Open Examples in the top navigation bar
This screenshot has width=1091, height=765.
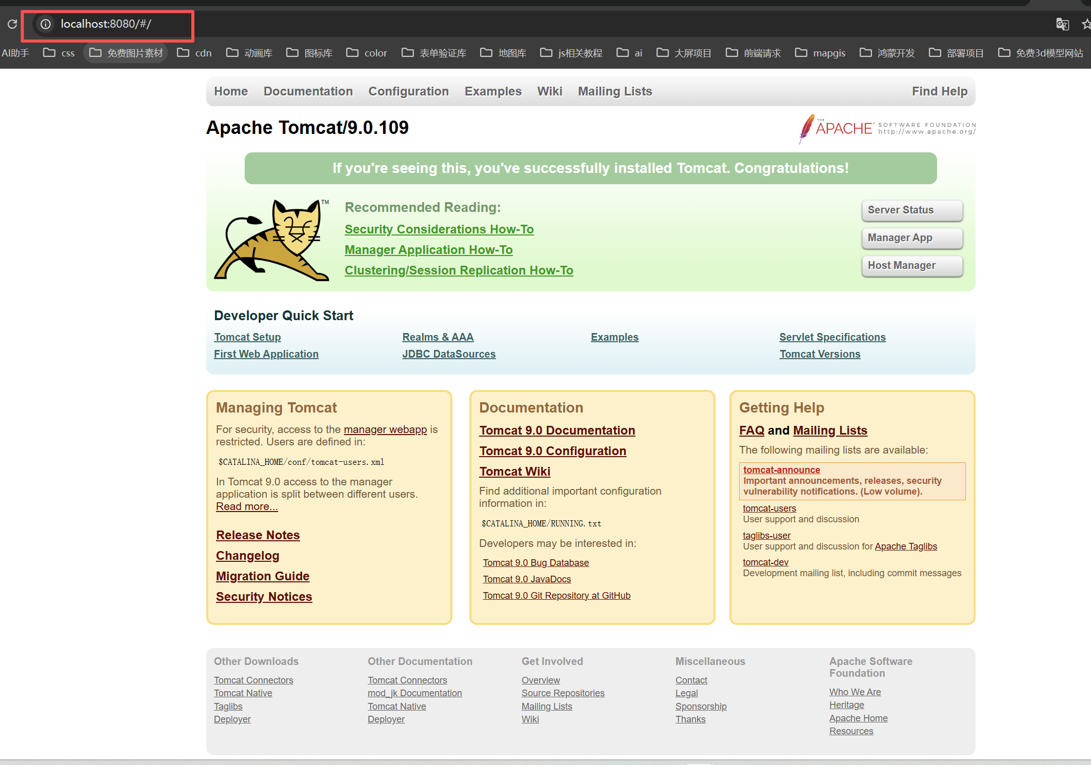(x=493, y=91)
